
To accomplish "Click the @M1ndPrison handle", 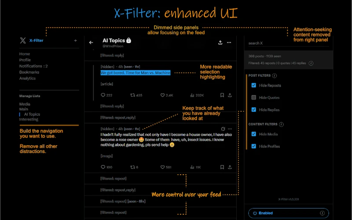I will coord(113,46).
